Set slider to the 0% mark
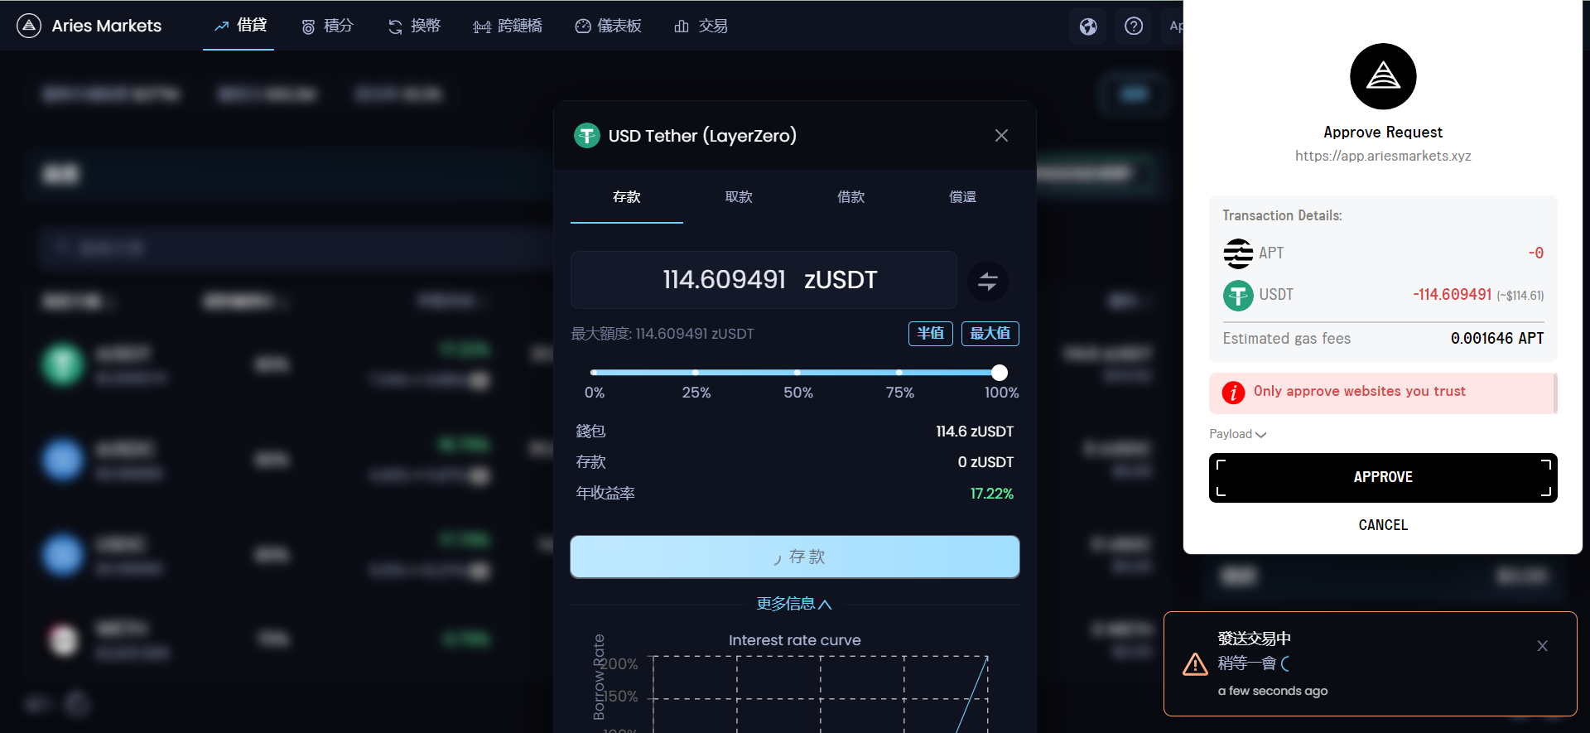 pyautogui.click(x=594, y=373)
